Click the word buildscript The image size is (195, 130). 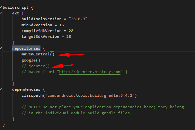(x=15, y=7)
